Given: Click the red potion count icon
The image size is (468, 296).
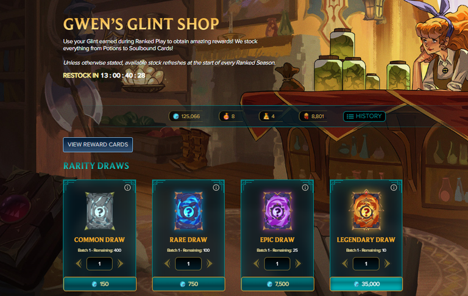Looking at the screenshot, I should [x=226, y=117].
